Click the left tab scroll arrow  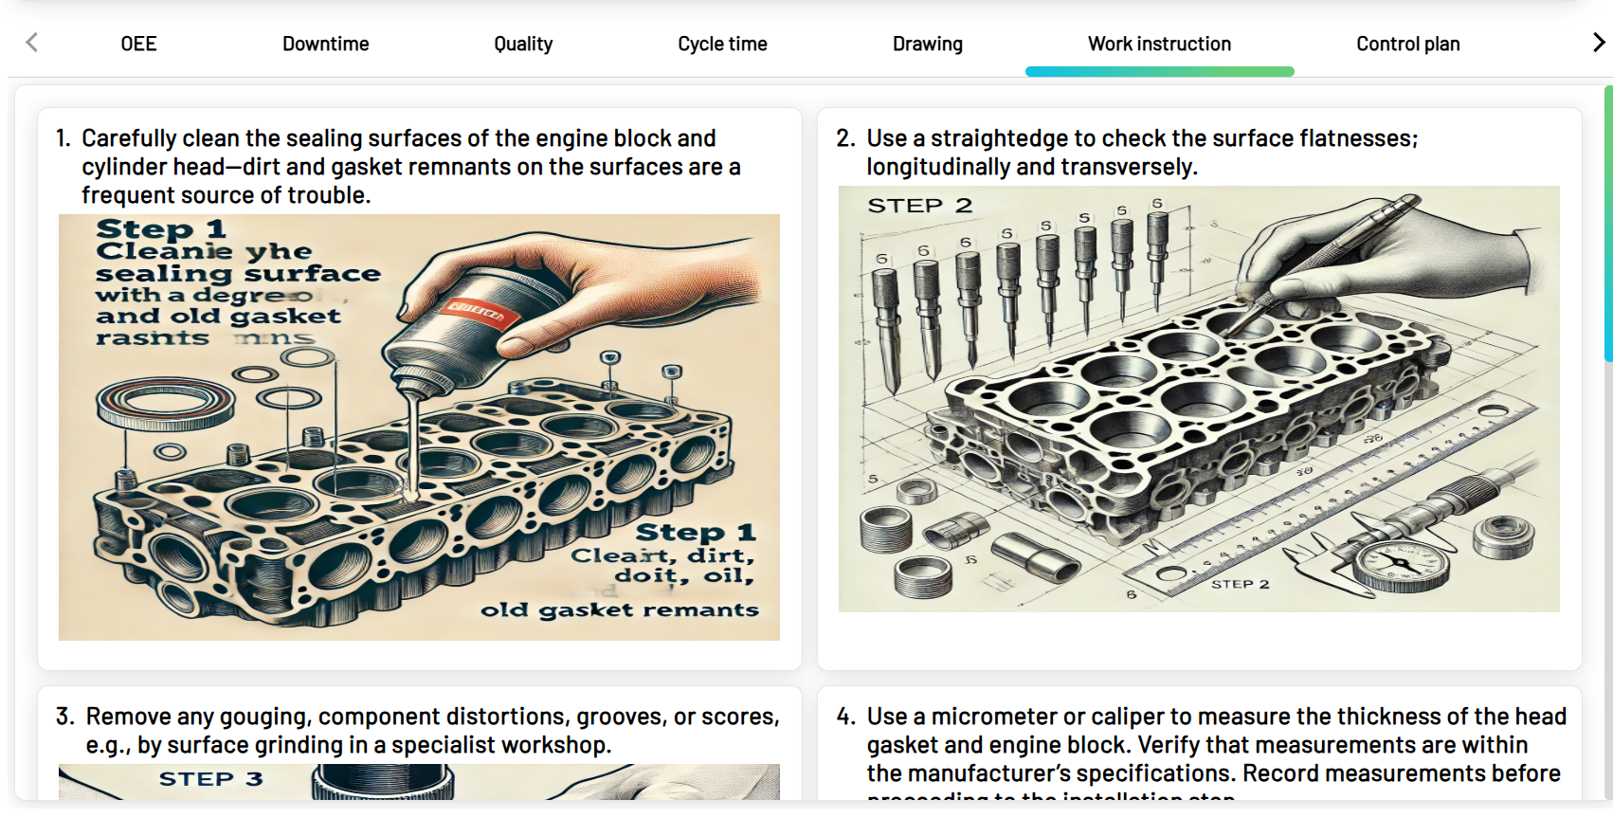click(x=32, y=43)
